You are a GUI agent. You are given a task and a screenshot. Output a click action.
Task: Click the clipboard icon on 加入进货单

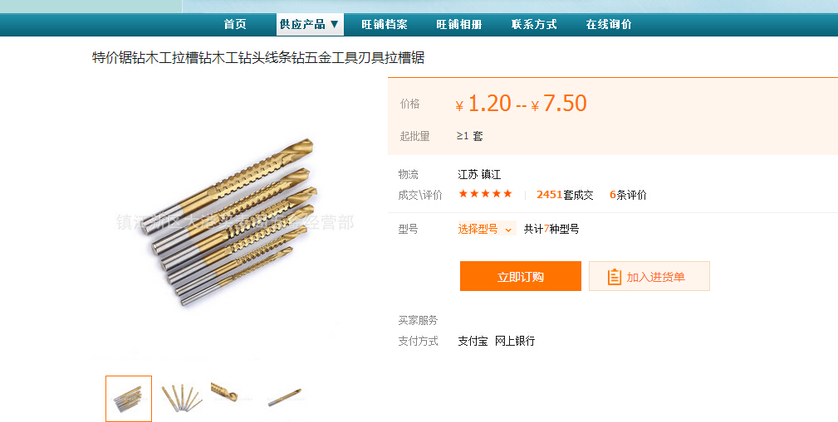coord(614,276)
